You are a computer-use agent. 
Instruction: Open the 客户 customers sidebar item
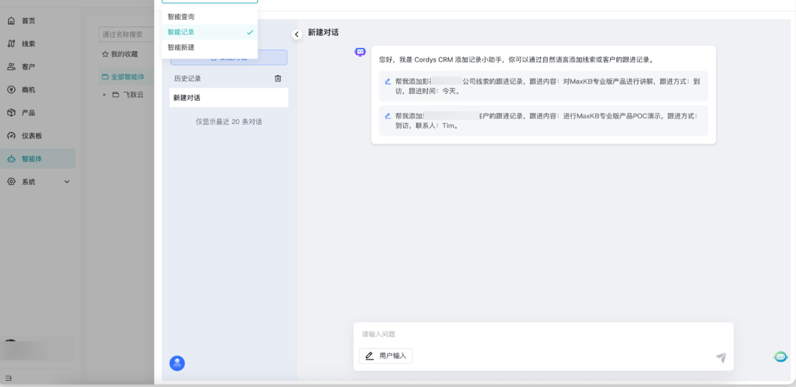pyautogui.click(x=38, y=67)
